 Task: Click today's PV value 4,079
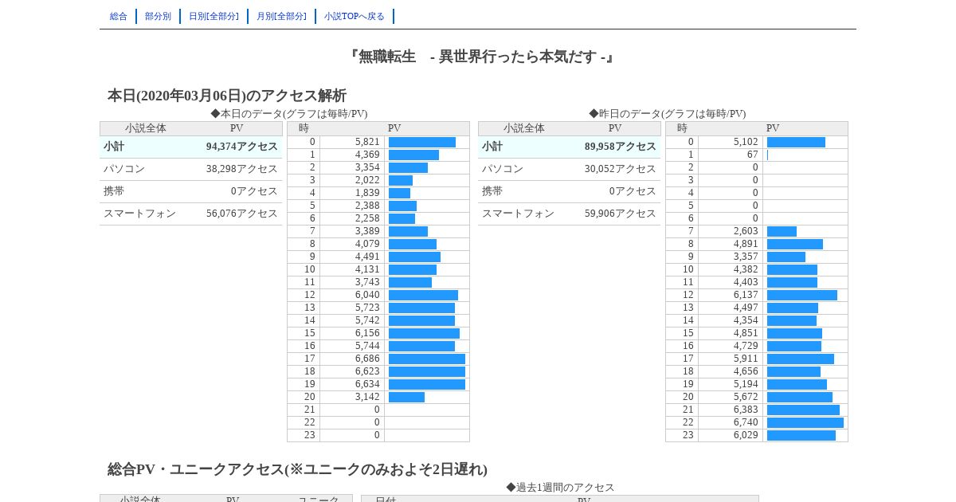[x=367, y=244]
